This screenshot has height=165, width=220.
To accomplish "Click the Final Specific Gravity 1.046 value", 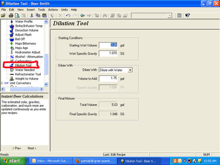I will coord(108,114).
